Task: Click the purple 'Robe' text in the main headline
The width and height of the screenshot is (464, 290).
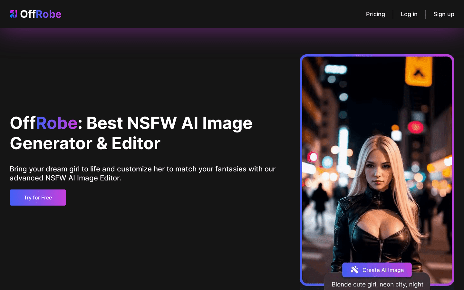Action: click(x=56, y=123)
